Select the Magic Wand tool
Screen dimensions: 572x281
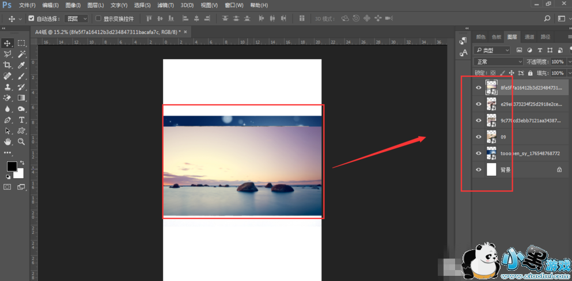21,54
